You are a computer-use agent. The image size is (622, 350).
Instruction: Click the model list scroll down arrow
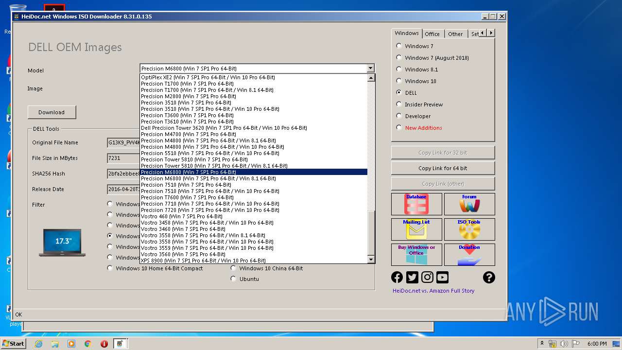coord(371,260)
